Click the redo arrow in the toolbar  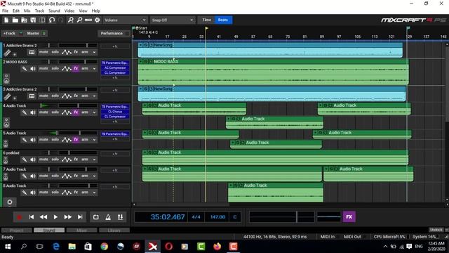pyautogui.click(x=61, y=20)
